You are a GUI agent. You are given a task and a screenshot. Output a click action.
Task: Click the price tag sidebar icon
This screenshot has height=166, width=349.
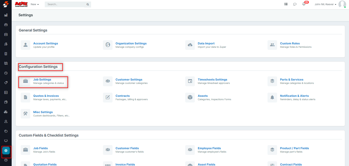6,83
